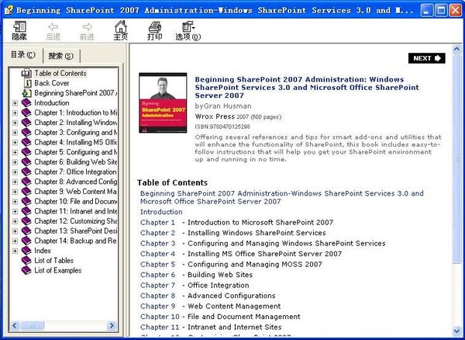
Task: Expand Chapter 6: Building Web Sites node
Action: coord(15,162)
